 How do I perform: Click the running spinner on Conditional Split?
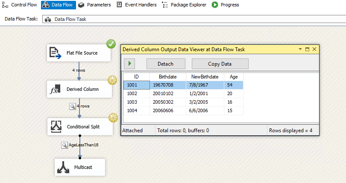tap(113, 118)
